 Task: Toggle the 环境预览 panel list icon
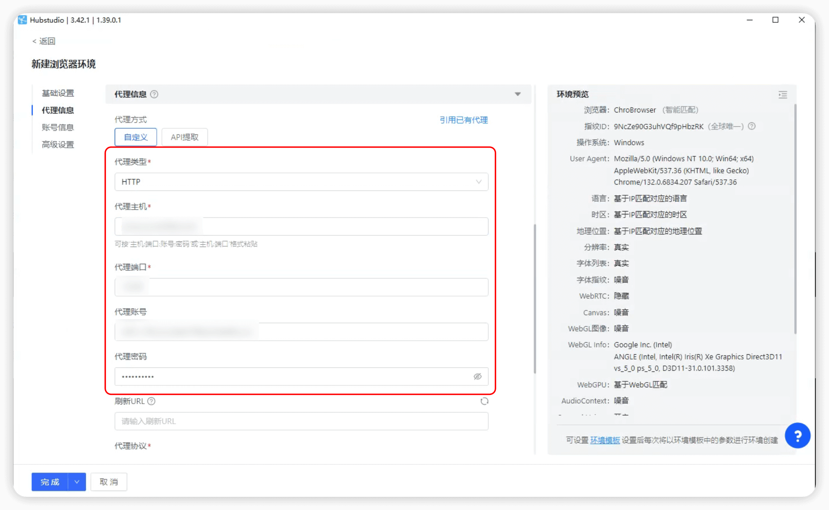782,95
